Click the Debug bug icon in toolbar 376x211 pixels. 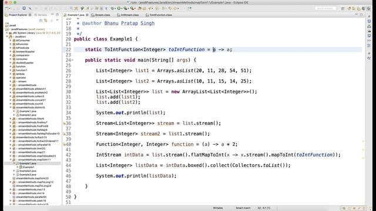click(112, 8)
